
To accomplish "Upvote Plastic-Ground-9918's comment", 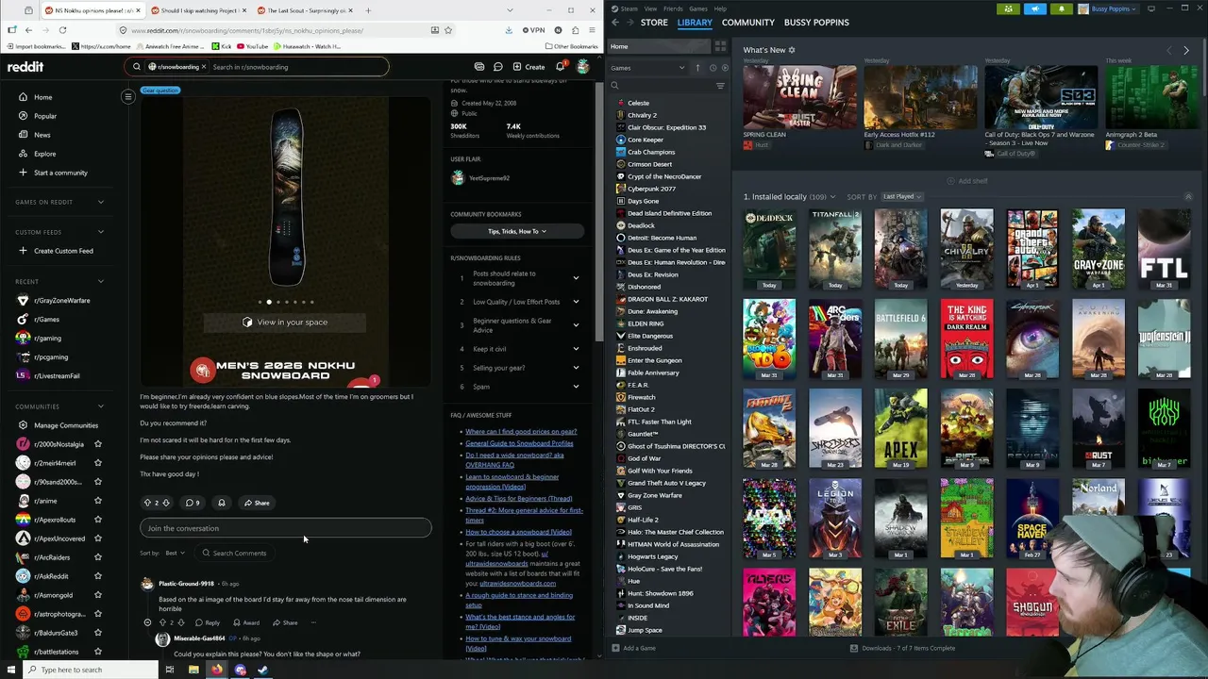I will (x=162, y=622).
